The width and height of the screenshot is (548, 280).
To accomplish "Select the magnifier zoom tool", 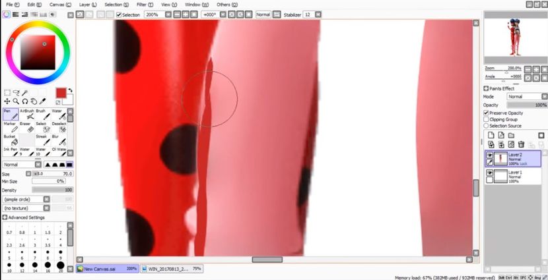I will click(16, 101).
